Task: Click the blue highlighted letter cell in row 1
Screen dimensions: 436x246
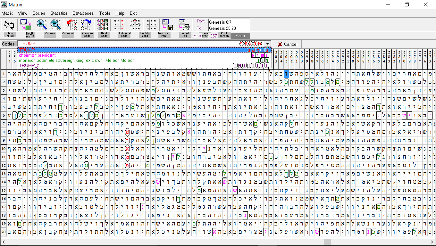Action: 287,73
